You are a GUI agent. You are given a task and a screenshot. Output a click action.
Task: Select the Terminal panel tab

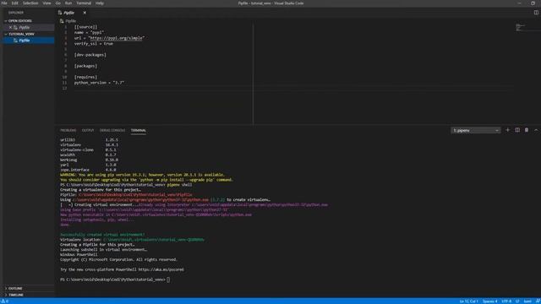(139, 130)
